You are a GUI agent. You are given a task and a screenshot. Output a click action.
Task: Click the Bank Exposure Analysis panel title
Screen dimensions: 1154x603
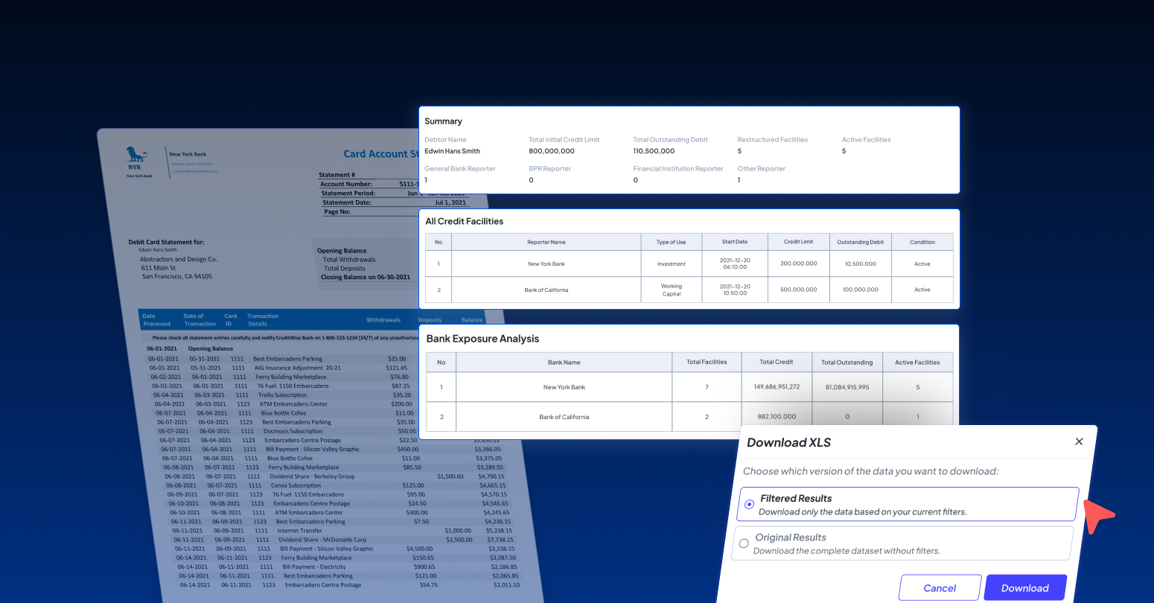pyautogui.click(x=483, y=338)
